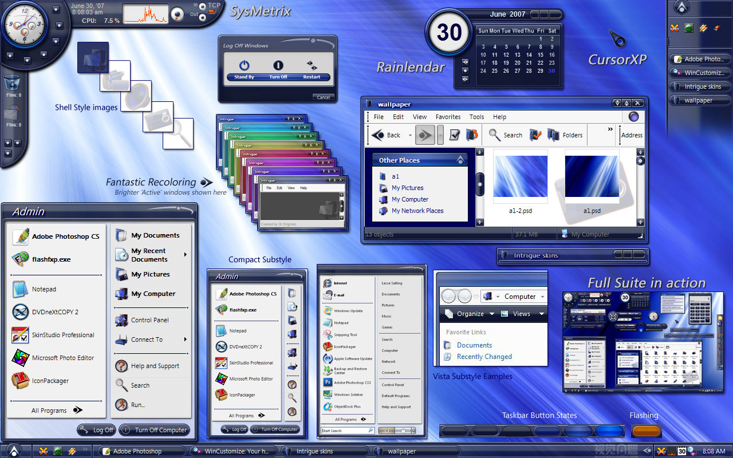Open the Edit menu in wallpaper window

(x=398, y=117)
